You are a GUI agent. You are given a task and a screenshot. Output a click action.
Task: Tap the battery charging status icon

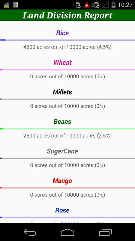tap(113, 5)
